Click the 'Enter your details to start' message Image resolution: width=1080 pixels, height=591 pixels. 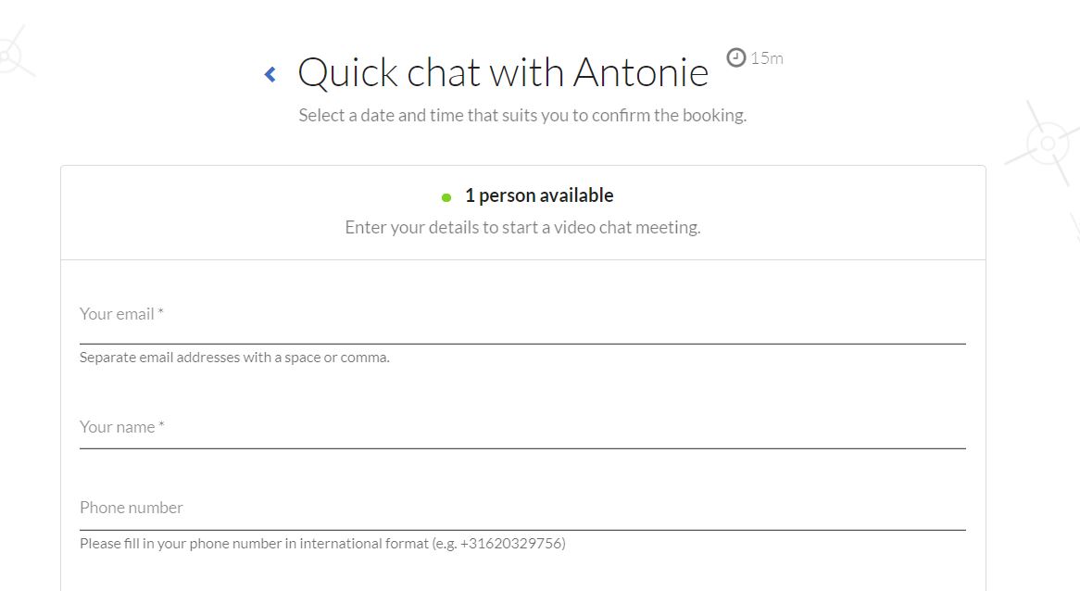(x=522, y=228)
